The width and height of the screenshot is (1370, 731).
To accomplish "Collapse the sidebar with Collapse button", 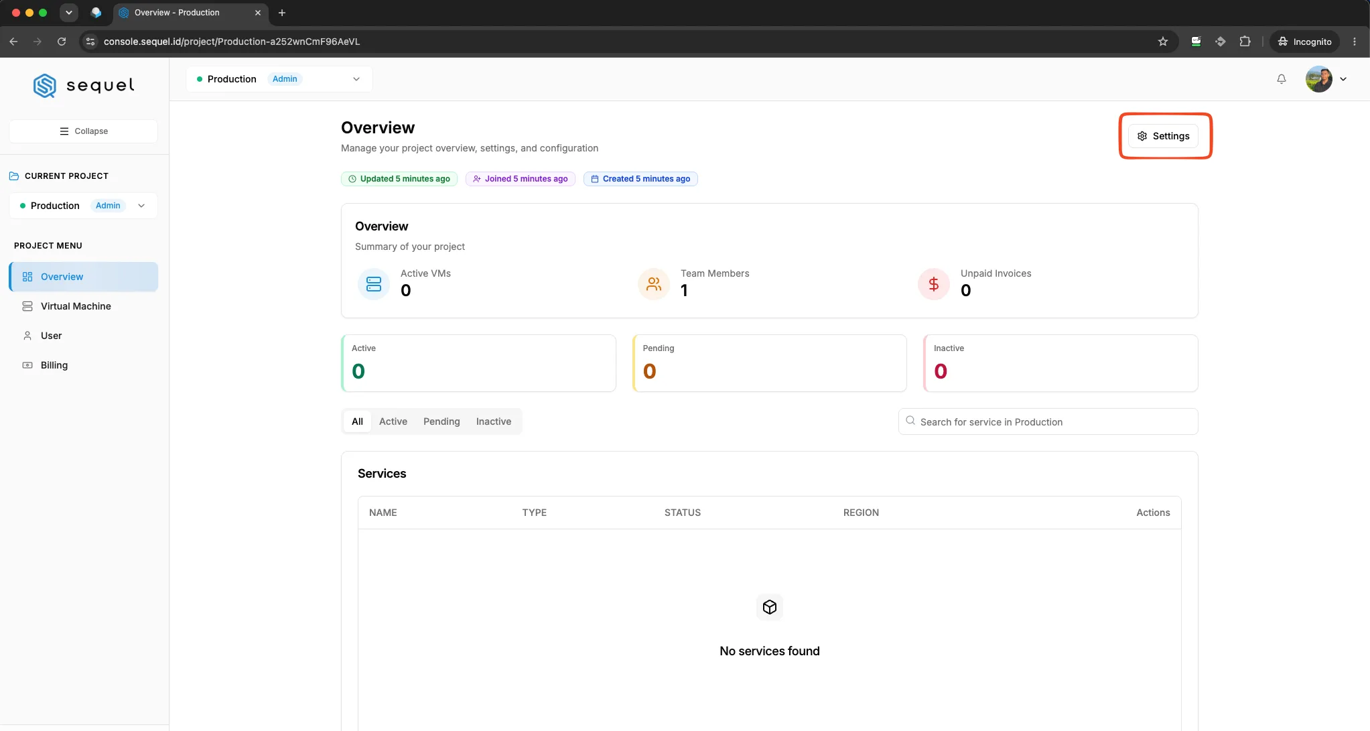I will click(x=84, y=131).
